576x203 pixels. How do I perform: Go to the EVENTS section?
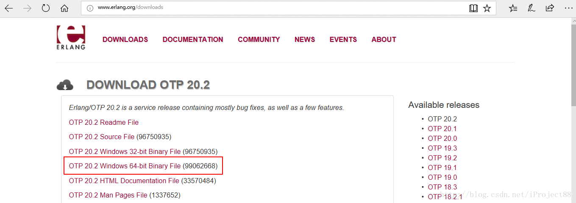click(x=343, y=39)
